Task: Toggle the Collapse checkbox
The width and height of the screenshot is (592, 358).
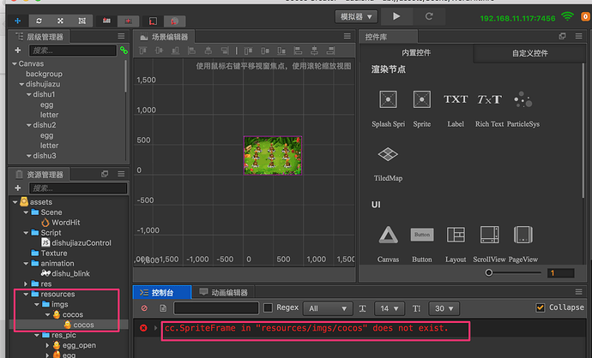Action: coord(541,307)
